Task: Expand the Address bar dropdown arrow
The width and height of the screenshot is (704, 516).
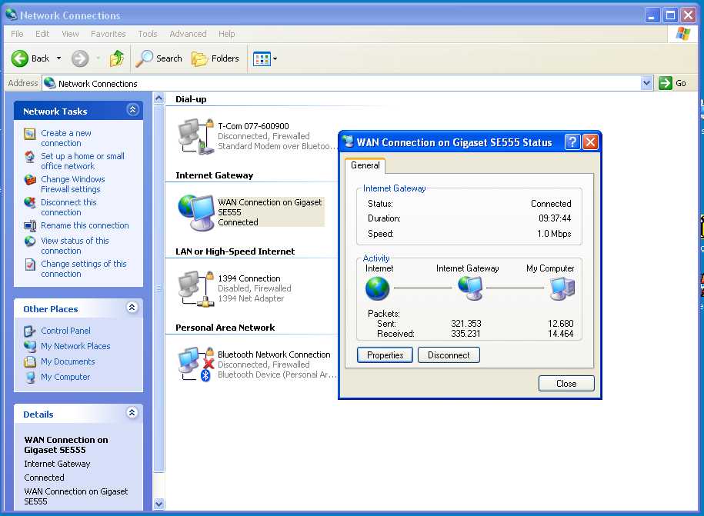Action: tap(646, 83)
